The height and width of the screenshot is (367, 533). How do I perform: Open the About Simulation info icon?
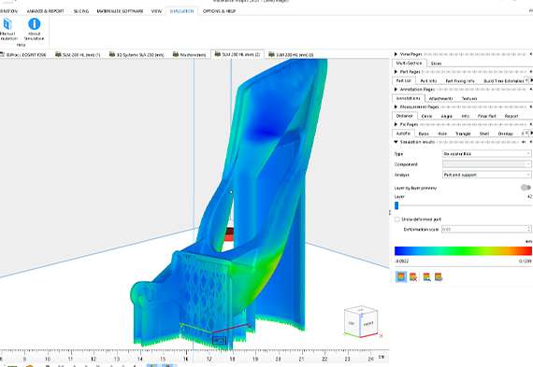(34, 24)
